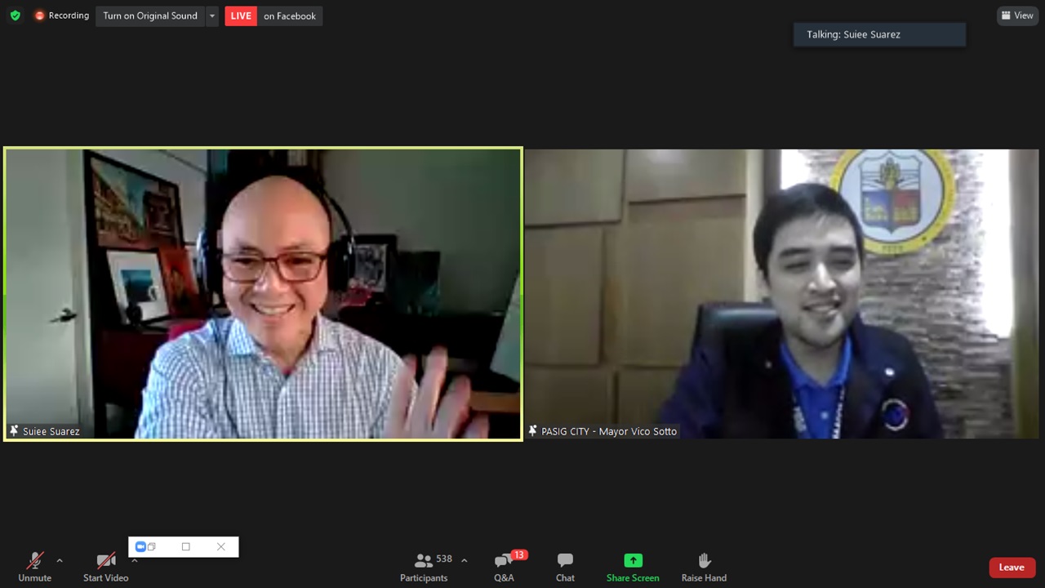1045x588 pixels.
Task: Turn on Original Sound
Action: tap(150, 16)
